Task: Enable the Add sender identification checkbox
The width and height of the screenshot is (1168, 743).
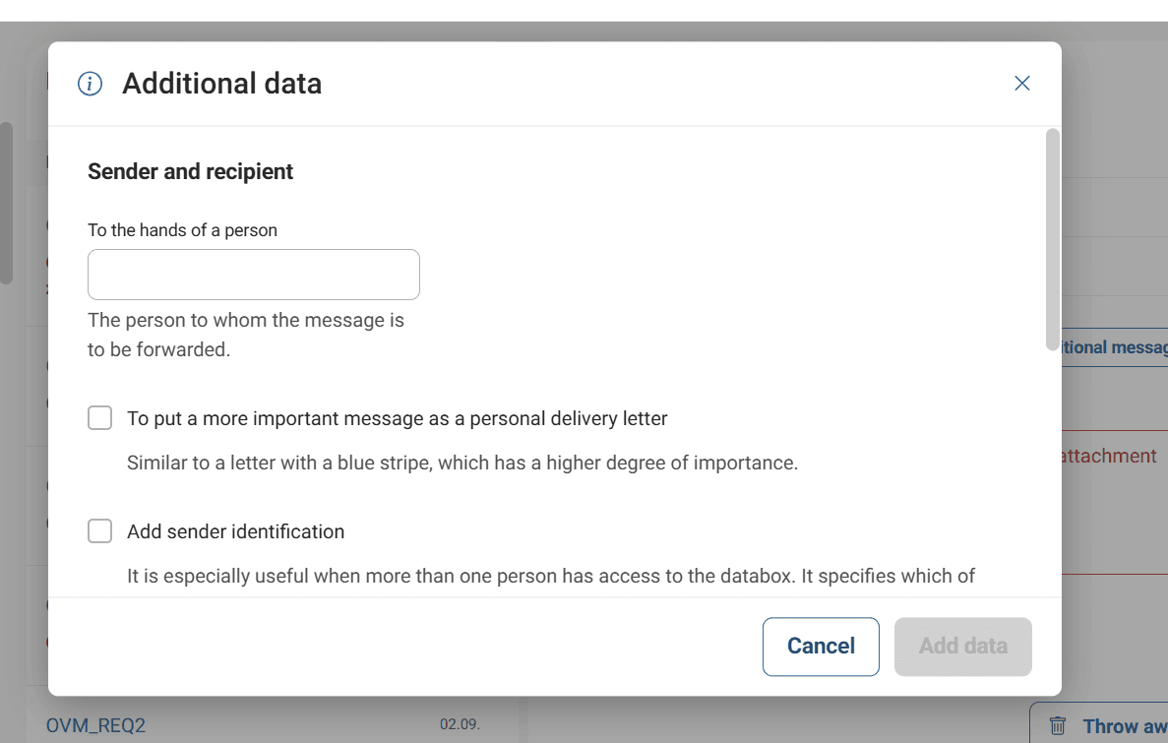Action: (x=100, y=531)
